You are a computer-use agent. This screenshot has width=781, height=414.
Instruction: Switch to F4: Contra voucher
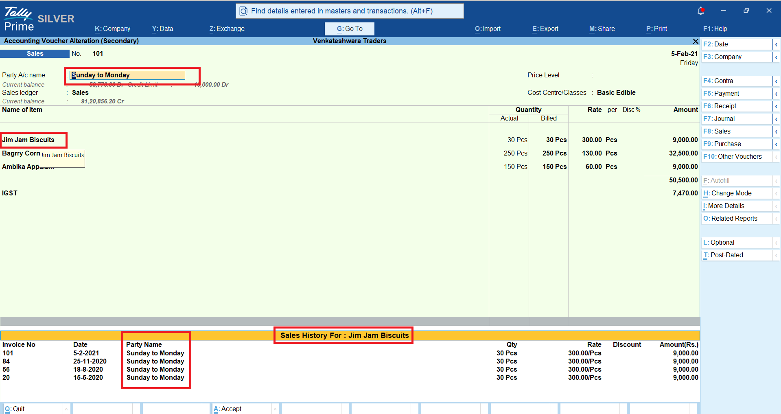pos(737,81)
